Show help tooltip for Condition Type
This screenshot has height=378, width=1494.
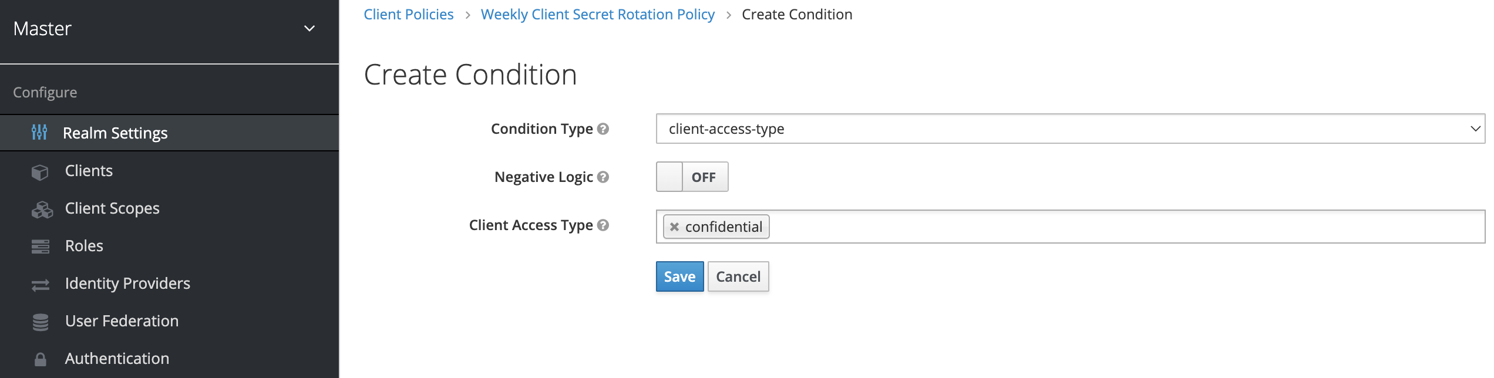(603, 129)
